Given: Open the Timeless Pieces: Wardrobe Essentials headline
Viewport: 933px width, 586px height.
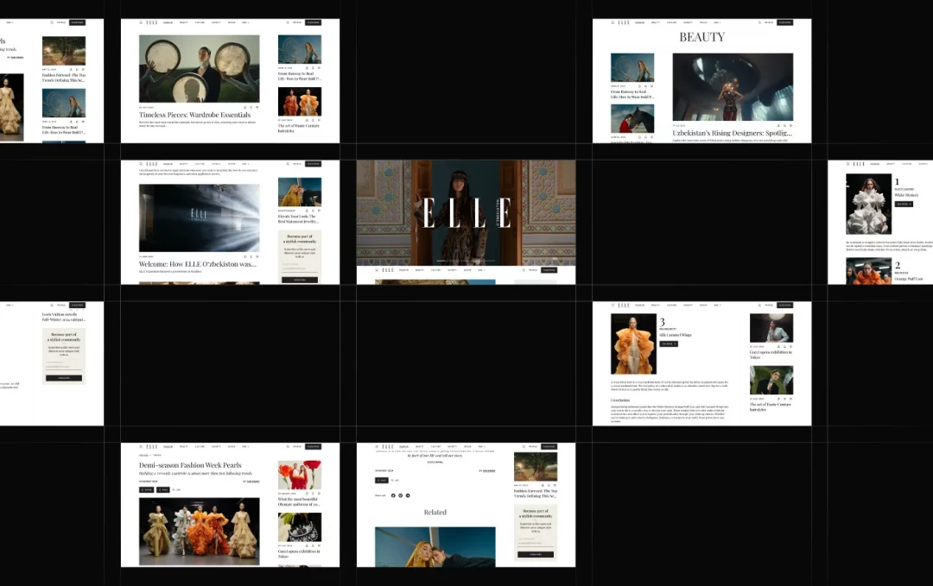Looking at the screenshot, I should [x=194, y=115].
